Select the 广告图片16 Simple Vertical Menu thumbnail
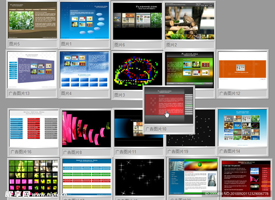The height and width of the screenshot is (200, 275). [x=34, y=128]
